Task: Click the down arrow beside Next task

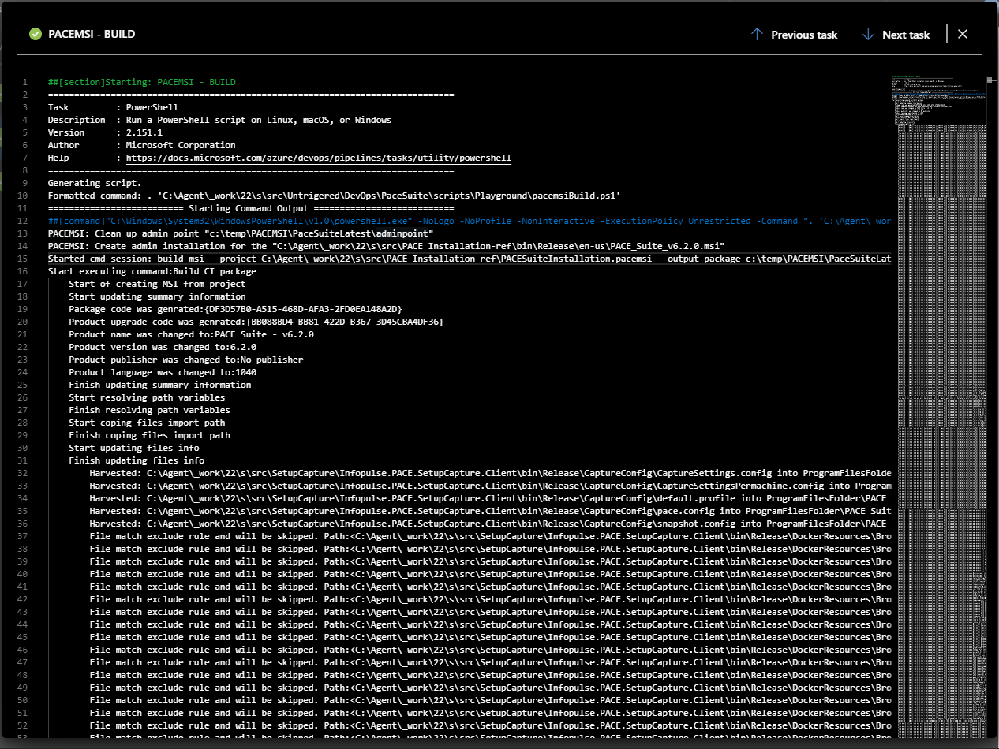Action: click(x=868, y=34)
